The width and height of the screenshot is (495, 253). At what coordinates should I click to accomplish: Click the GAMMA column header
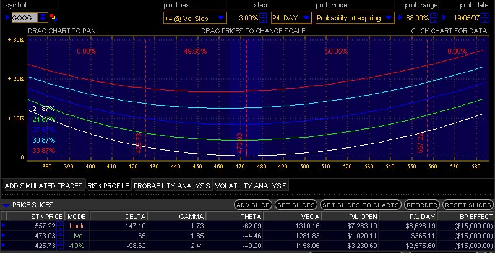tap(176, 217)
